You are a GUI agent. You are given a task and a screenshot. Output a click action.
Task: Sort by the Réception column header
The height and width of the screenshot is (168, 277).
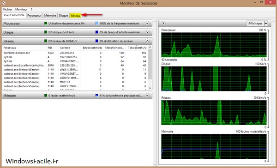114,48
